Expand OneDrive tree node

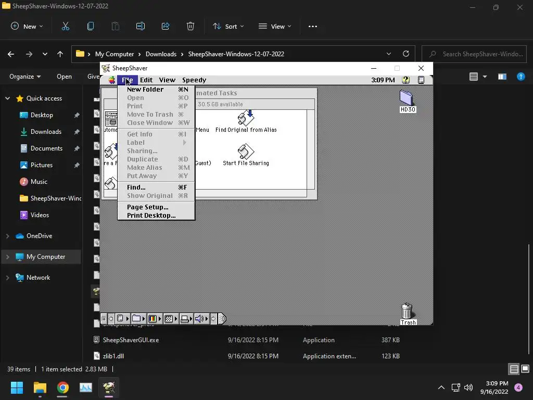tap(7, 236)
